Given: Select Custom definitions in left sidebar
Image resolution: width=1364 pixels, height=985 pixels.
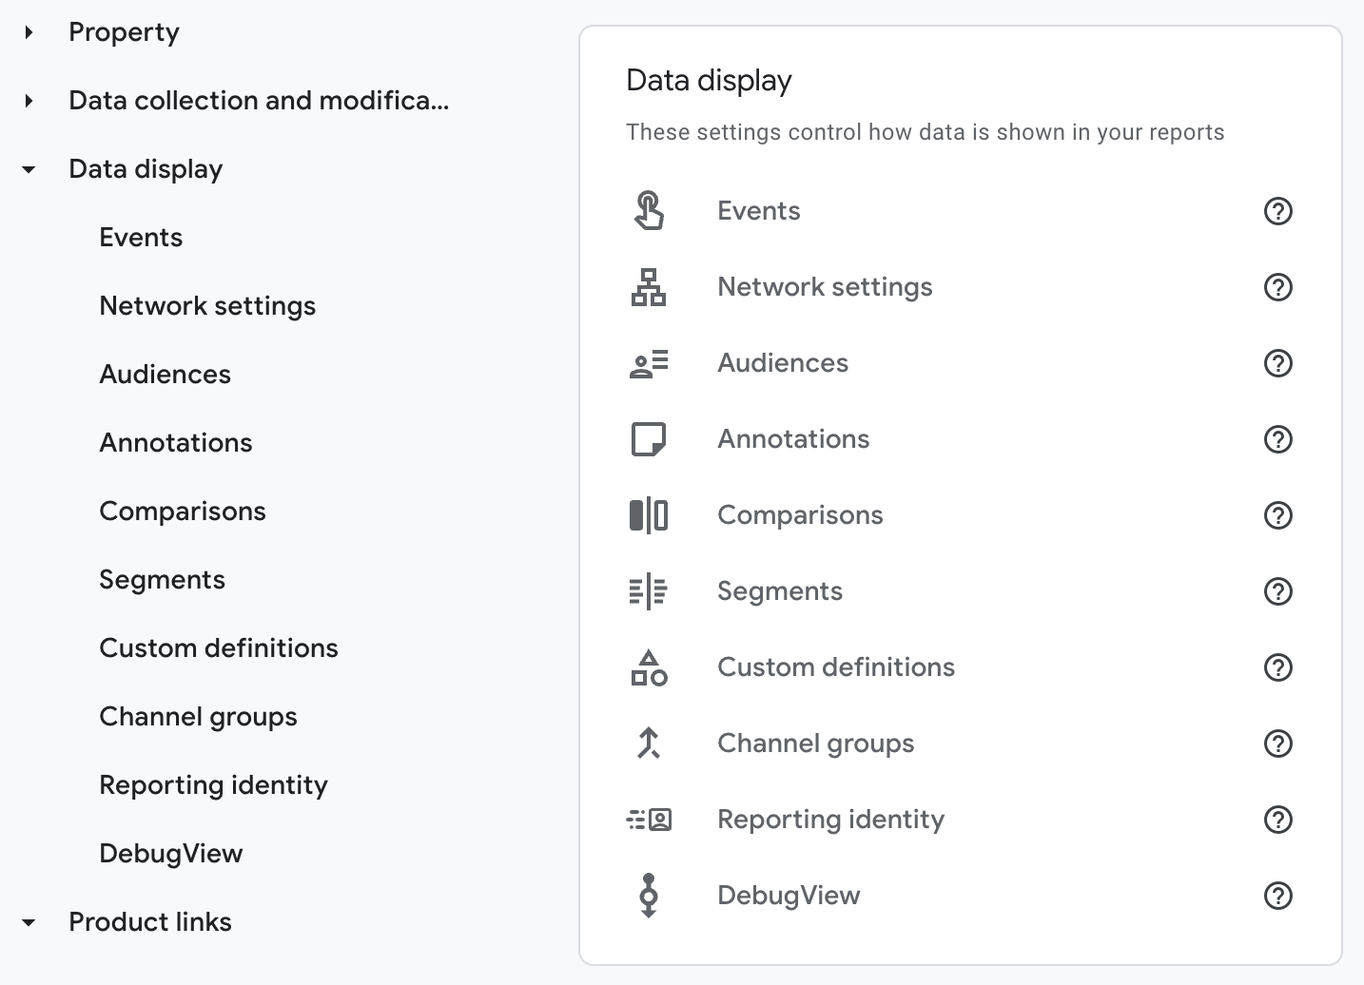Looking at the screenshot, I should [x=219, y=648].
